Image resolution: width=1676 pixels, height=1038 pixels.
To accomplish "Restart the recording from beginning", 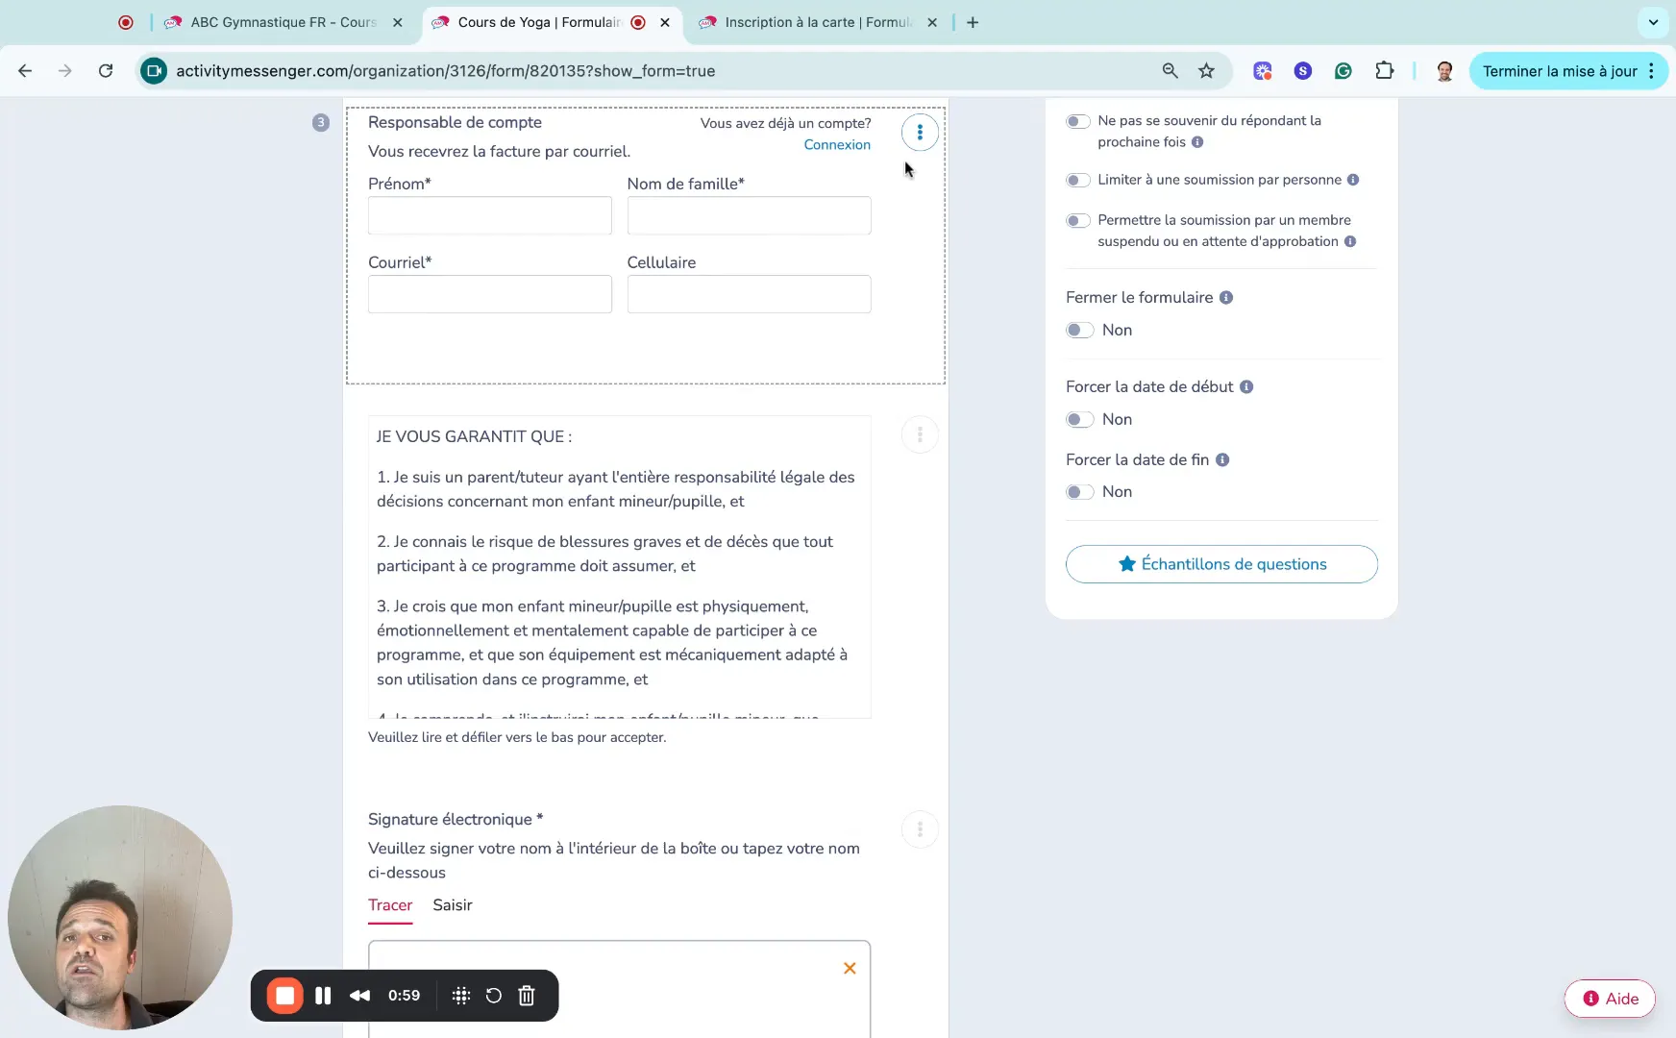I will tap(493, 996).
